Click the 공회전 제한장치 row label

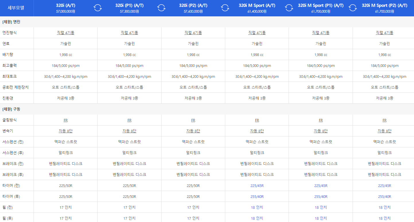coord(15,87)
